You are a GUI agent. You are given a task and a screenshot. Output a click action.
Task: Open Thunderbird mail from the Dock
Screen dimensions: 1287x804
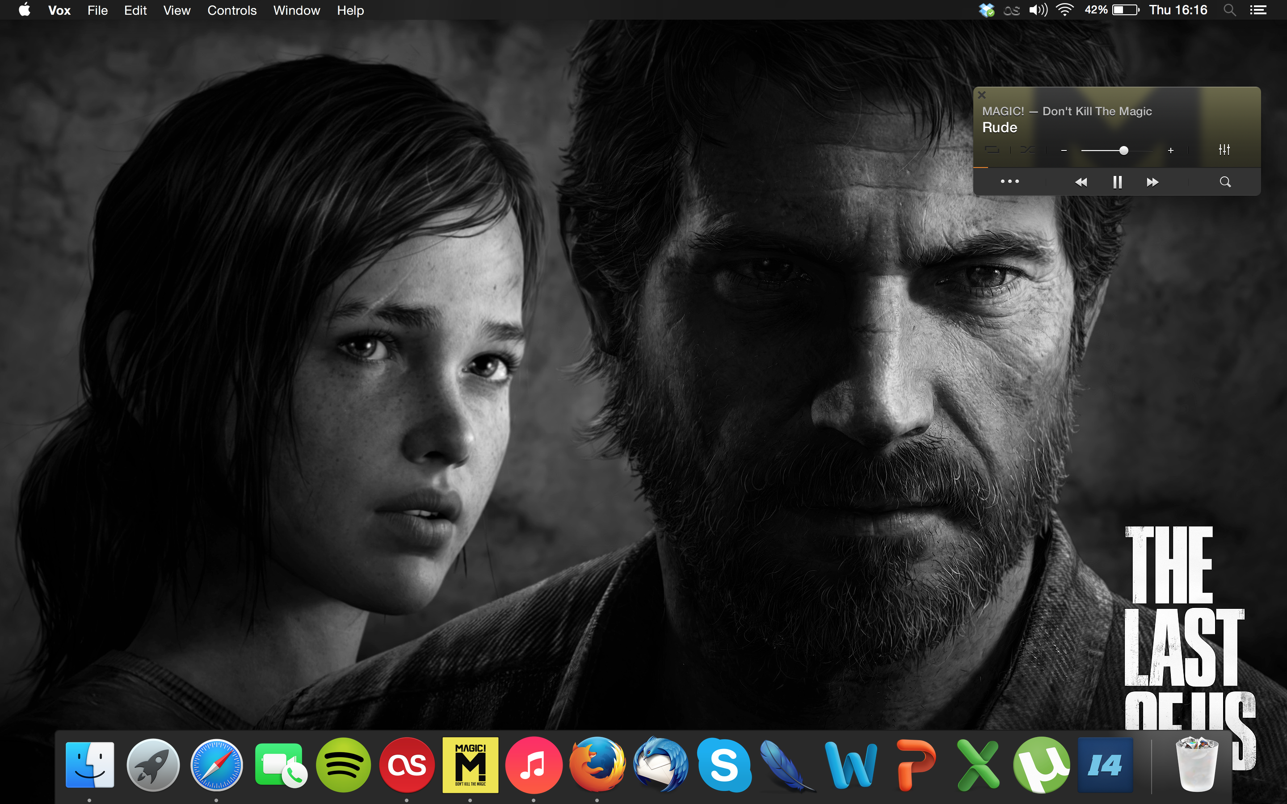(660, 765)
